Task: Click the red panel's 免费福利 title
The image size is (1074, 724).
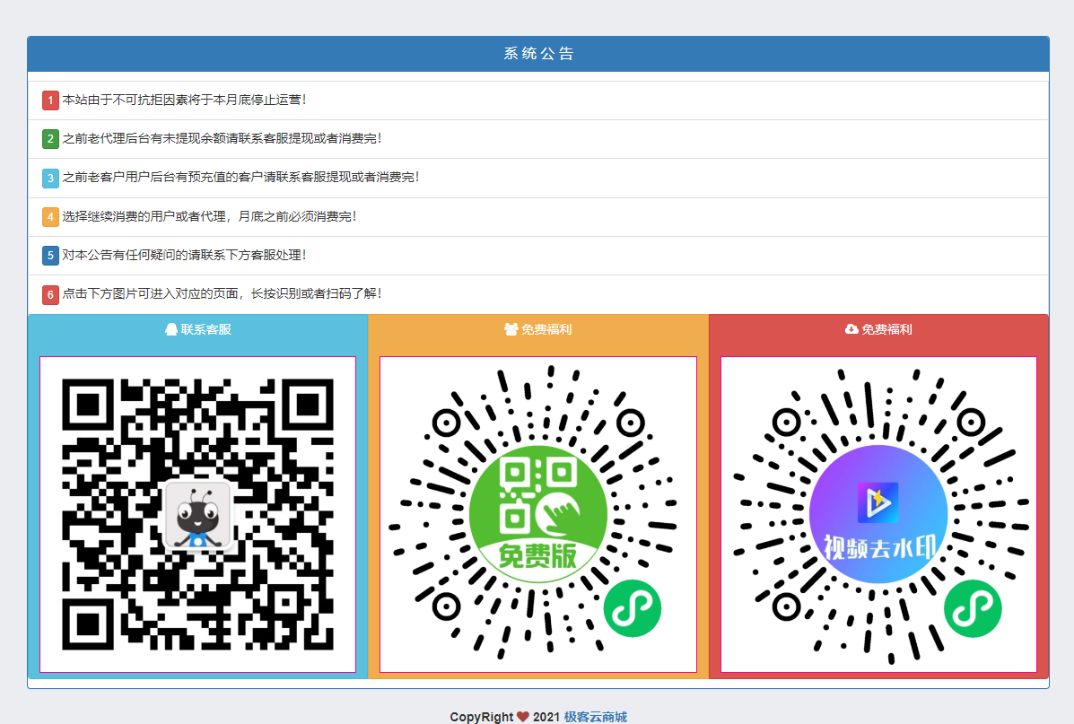Action: coord(886,329)
